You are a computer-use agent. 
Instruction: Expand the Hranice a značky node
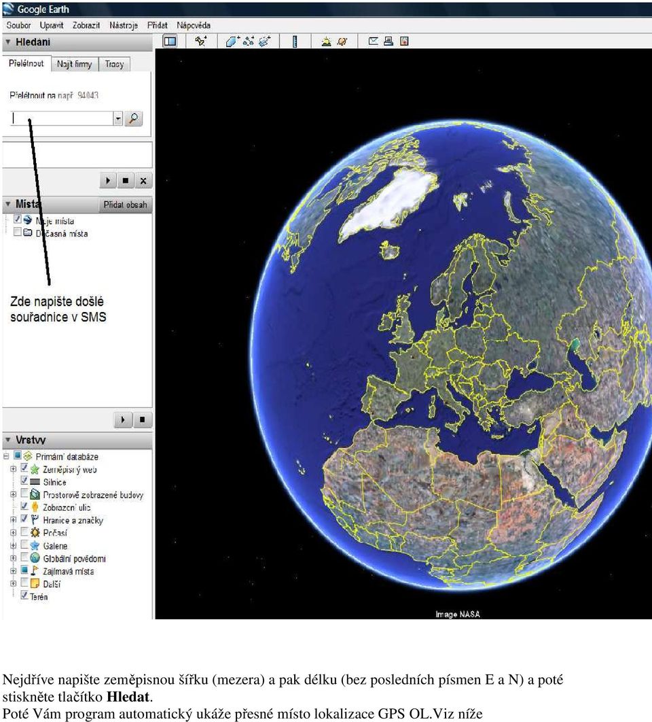14,520
